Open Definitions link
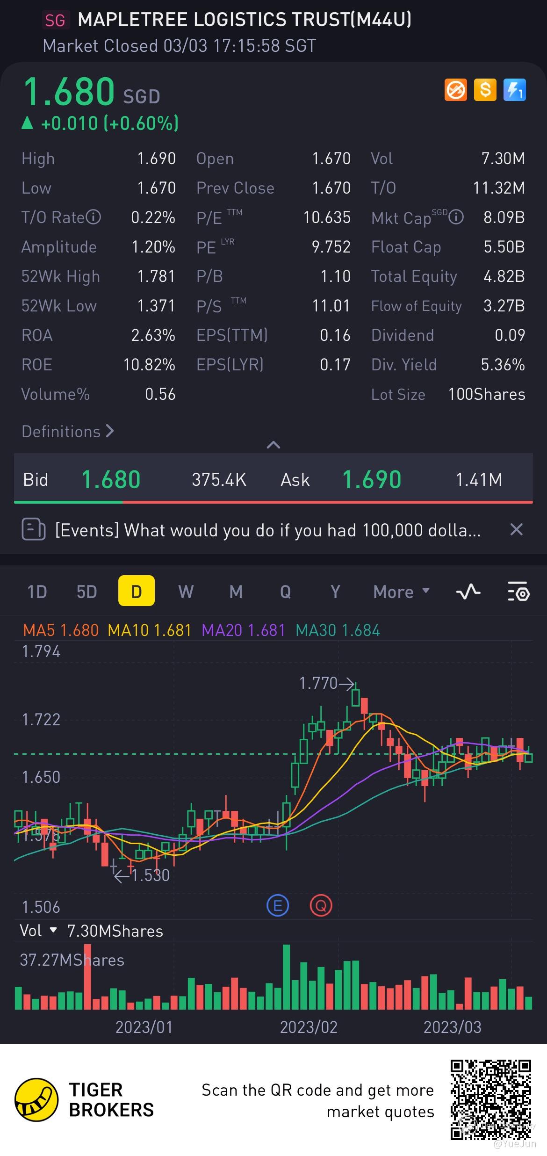Screen dimensions: 547x1156 tap(68, 431)
